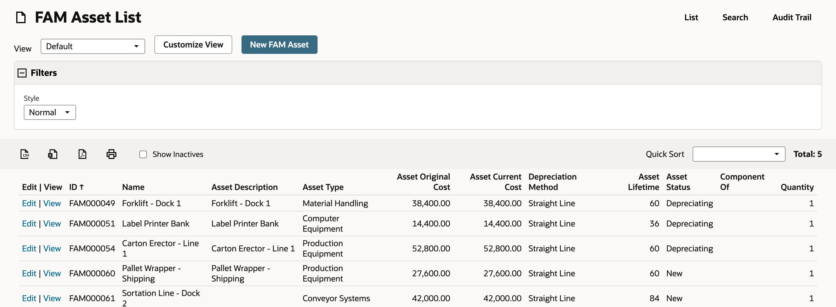
Task: Sort by Component Of header
Action: (x=742, y=182)
